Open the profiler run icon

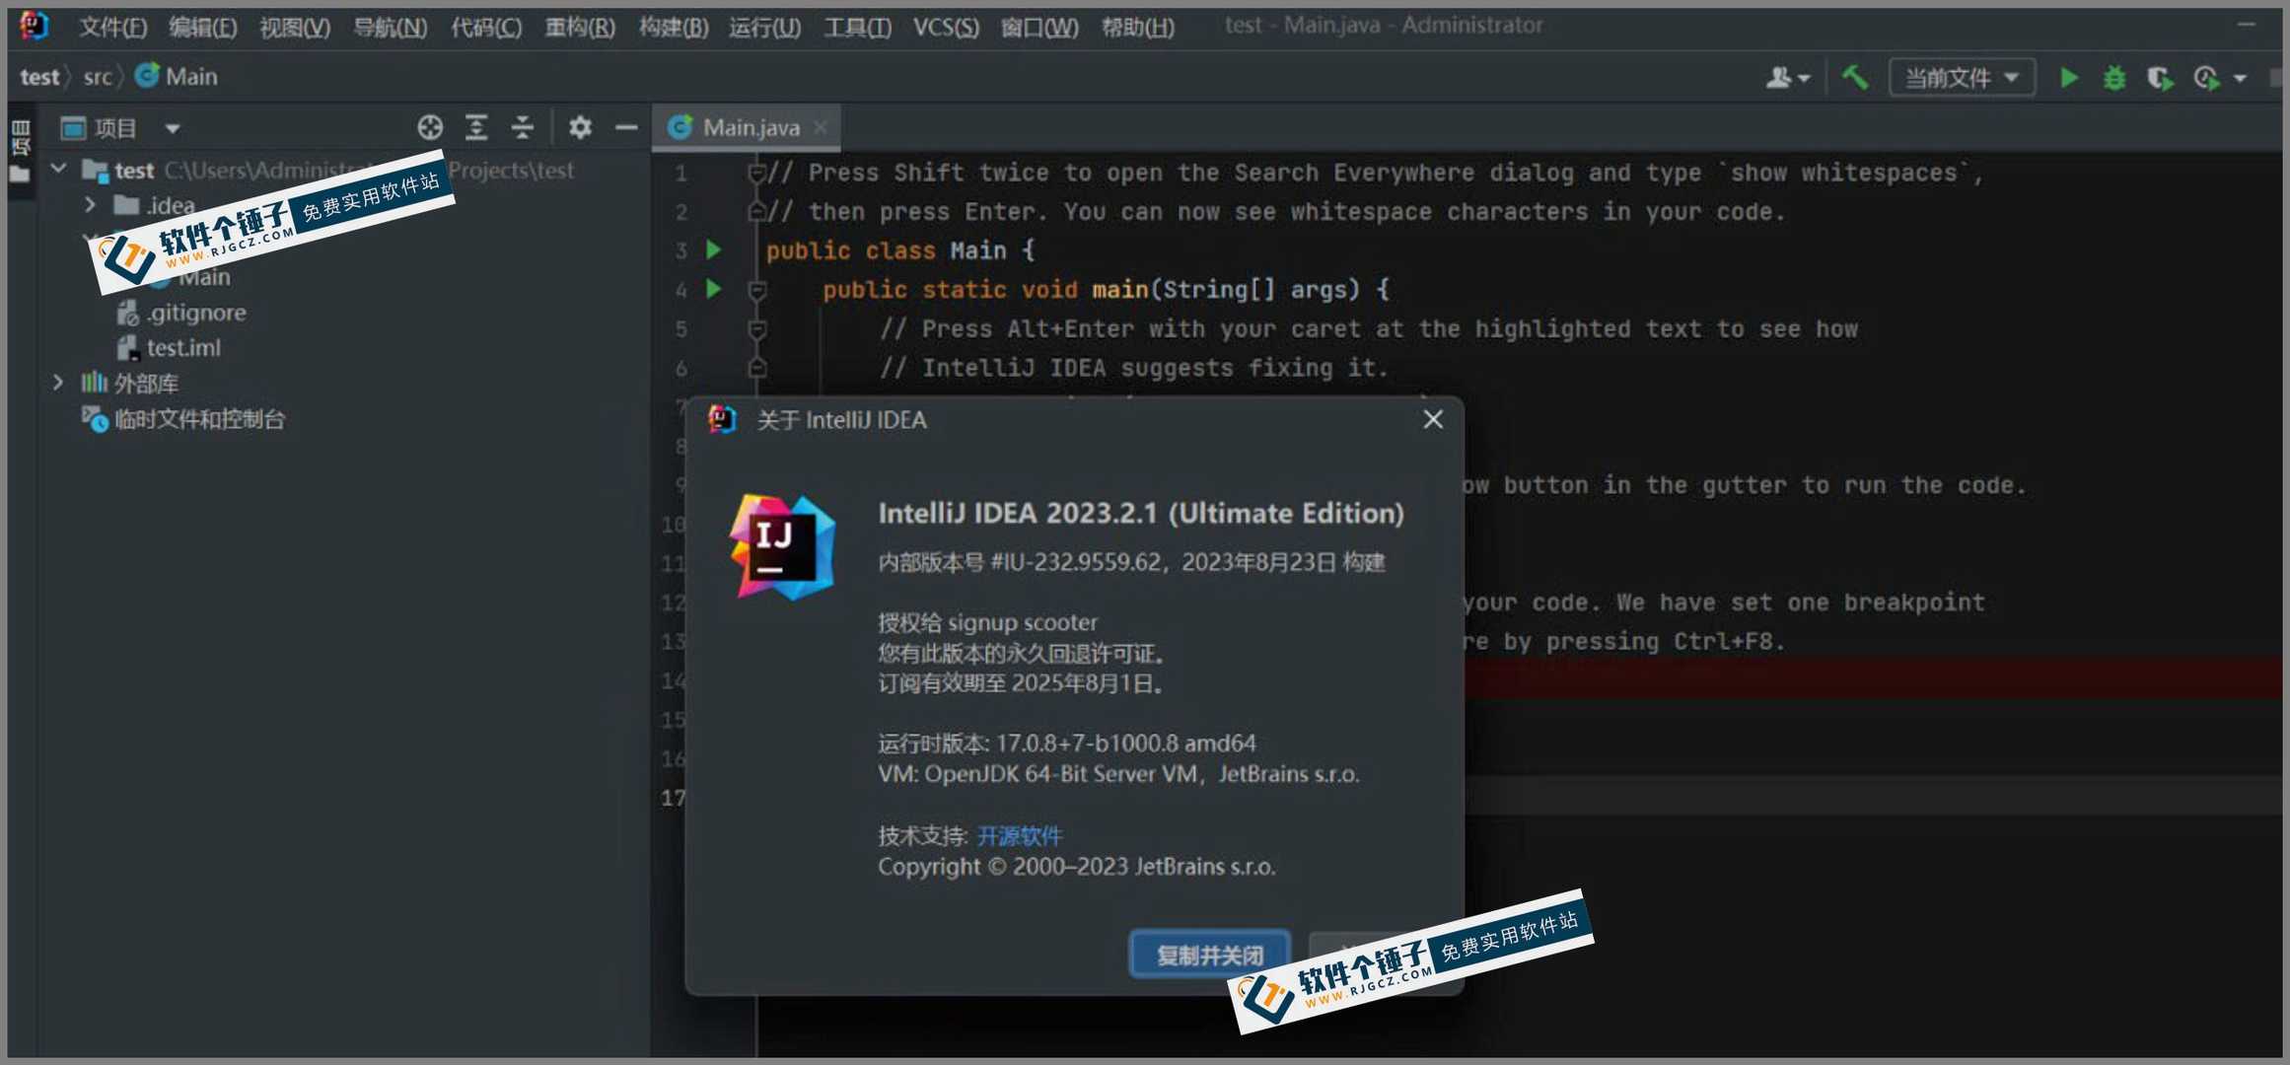point(2207,78)
